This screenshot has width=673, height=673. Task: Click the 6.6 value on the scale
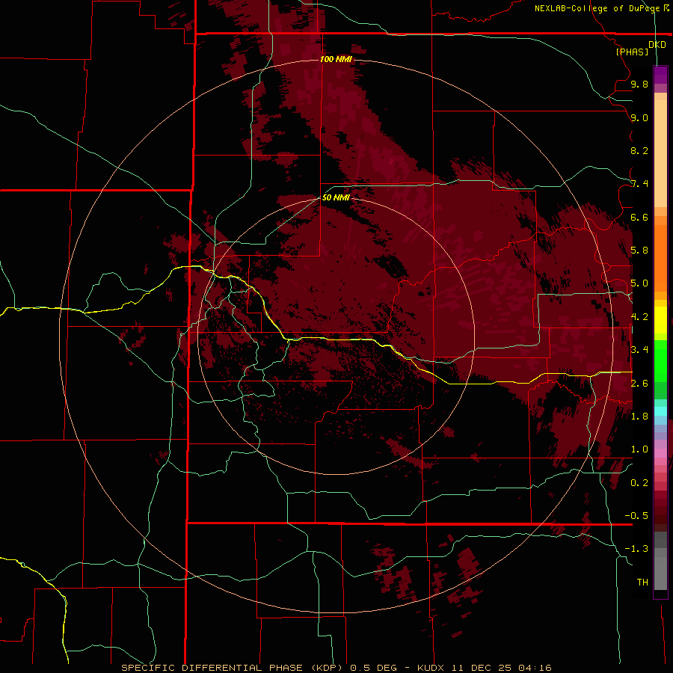point(639,217)
